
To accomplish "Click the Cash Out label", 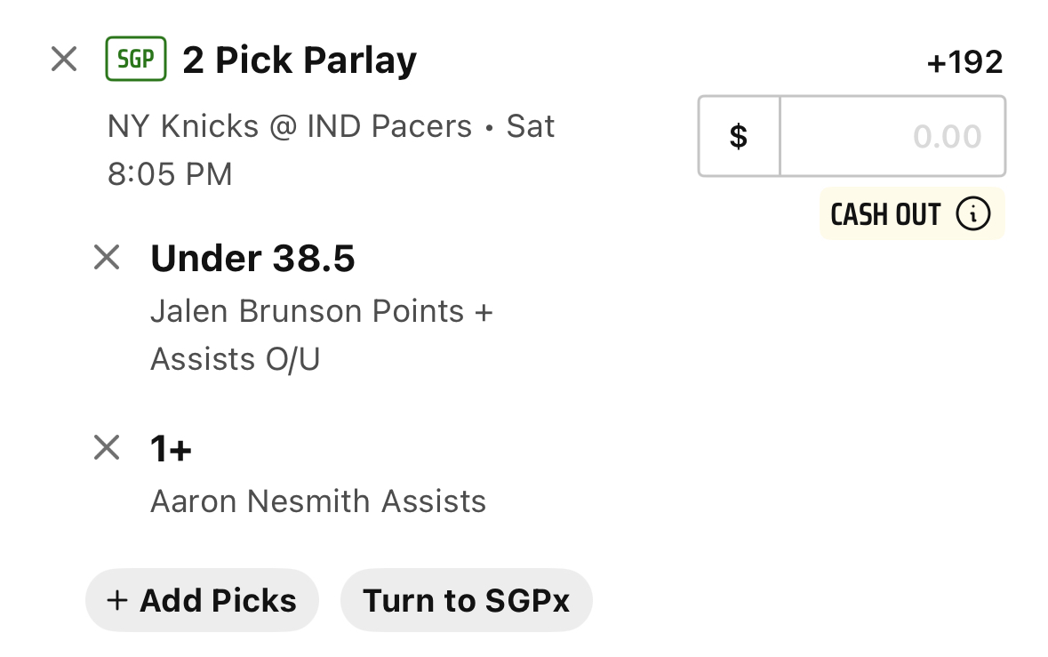I will [885, 214].
